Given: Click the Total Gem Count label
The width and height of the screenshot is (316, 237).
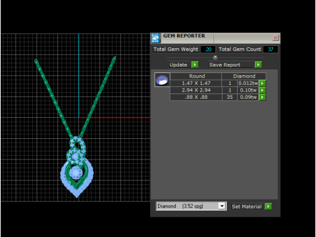Looking at the screenshot, I should click(x=240, y=49).
